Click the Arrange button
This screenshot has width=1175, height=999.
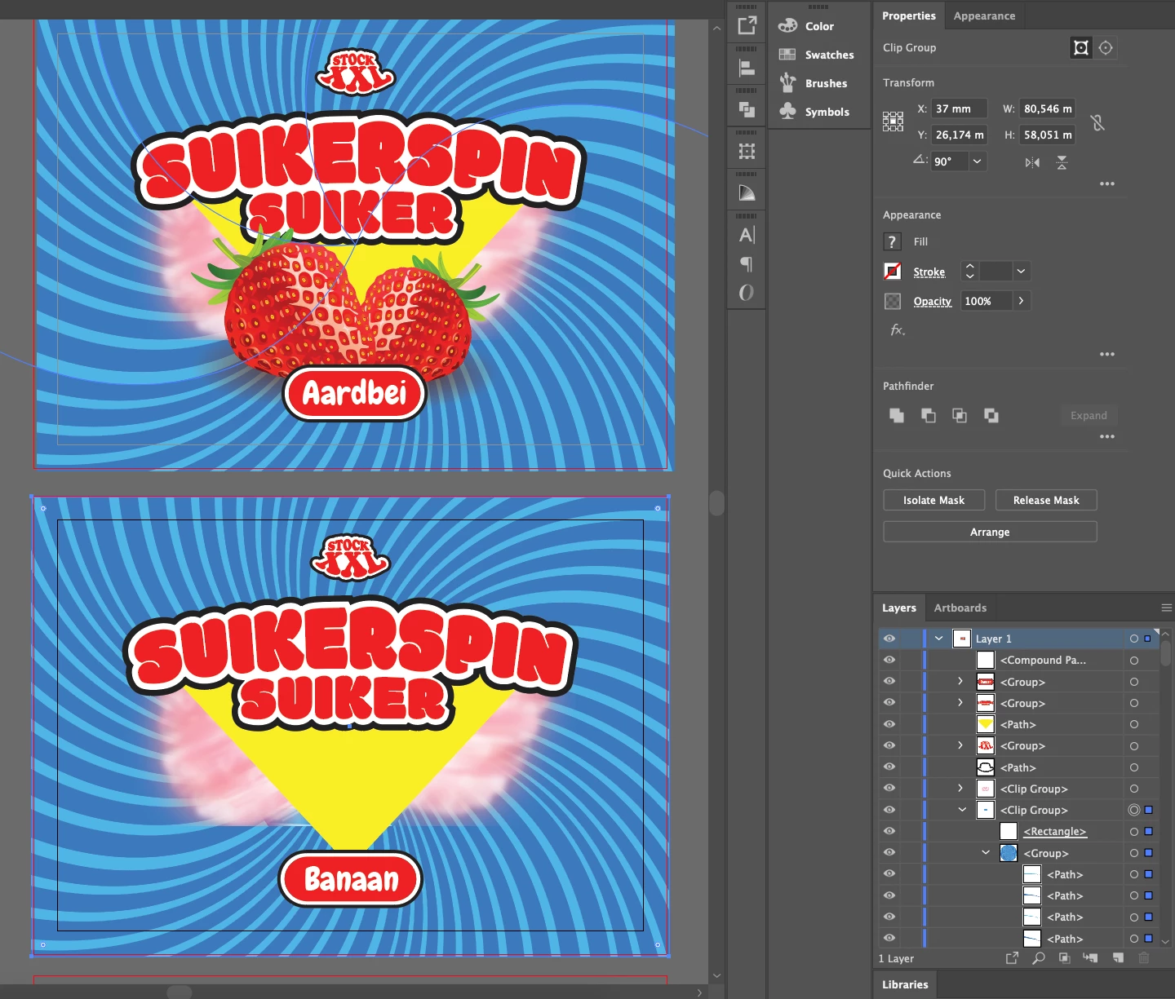(x=990, y=532)
